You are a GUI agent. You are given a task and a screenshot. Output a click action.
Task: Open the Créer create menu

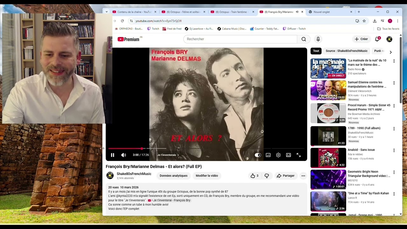(x=361, y=39)
